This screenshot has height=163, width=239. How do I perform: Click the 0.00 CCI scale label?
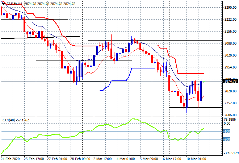[227, 124]
